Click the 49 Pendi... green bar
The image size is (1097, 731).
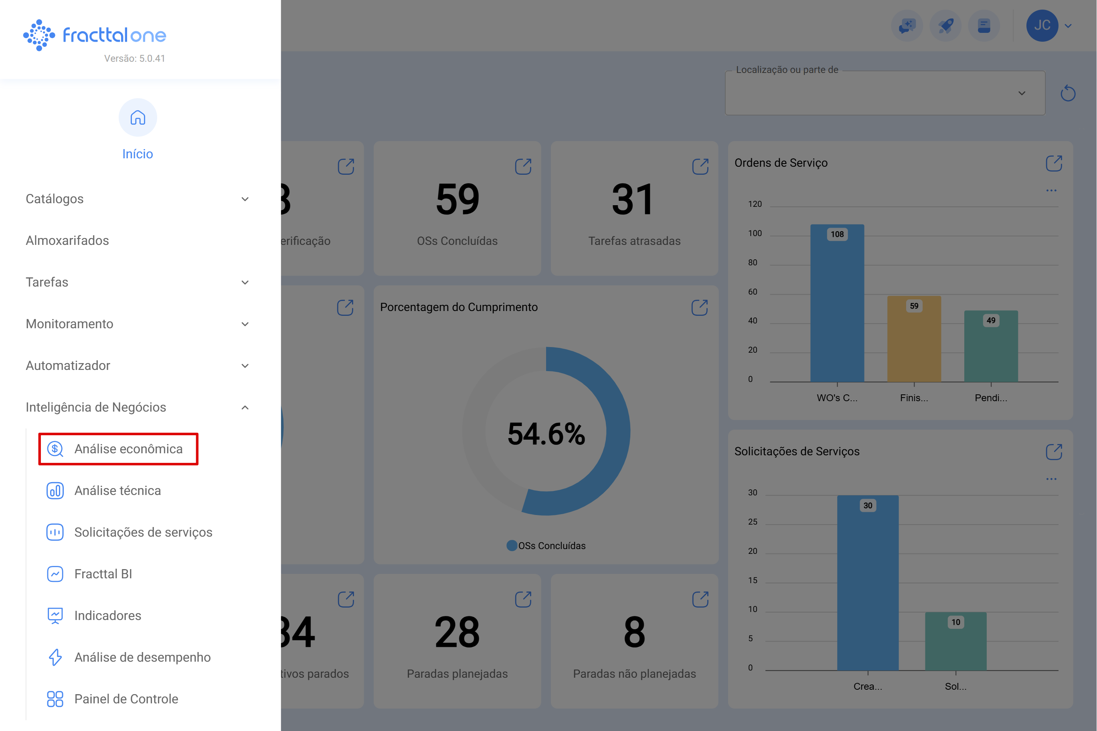[991, 346]
